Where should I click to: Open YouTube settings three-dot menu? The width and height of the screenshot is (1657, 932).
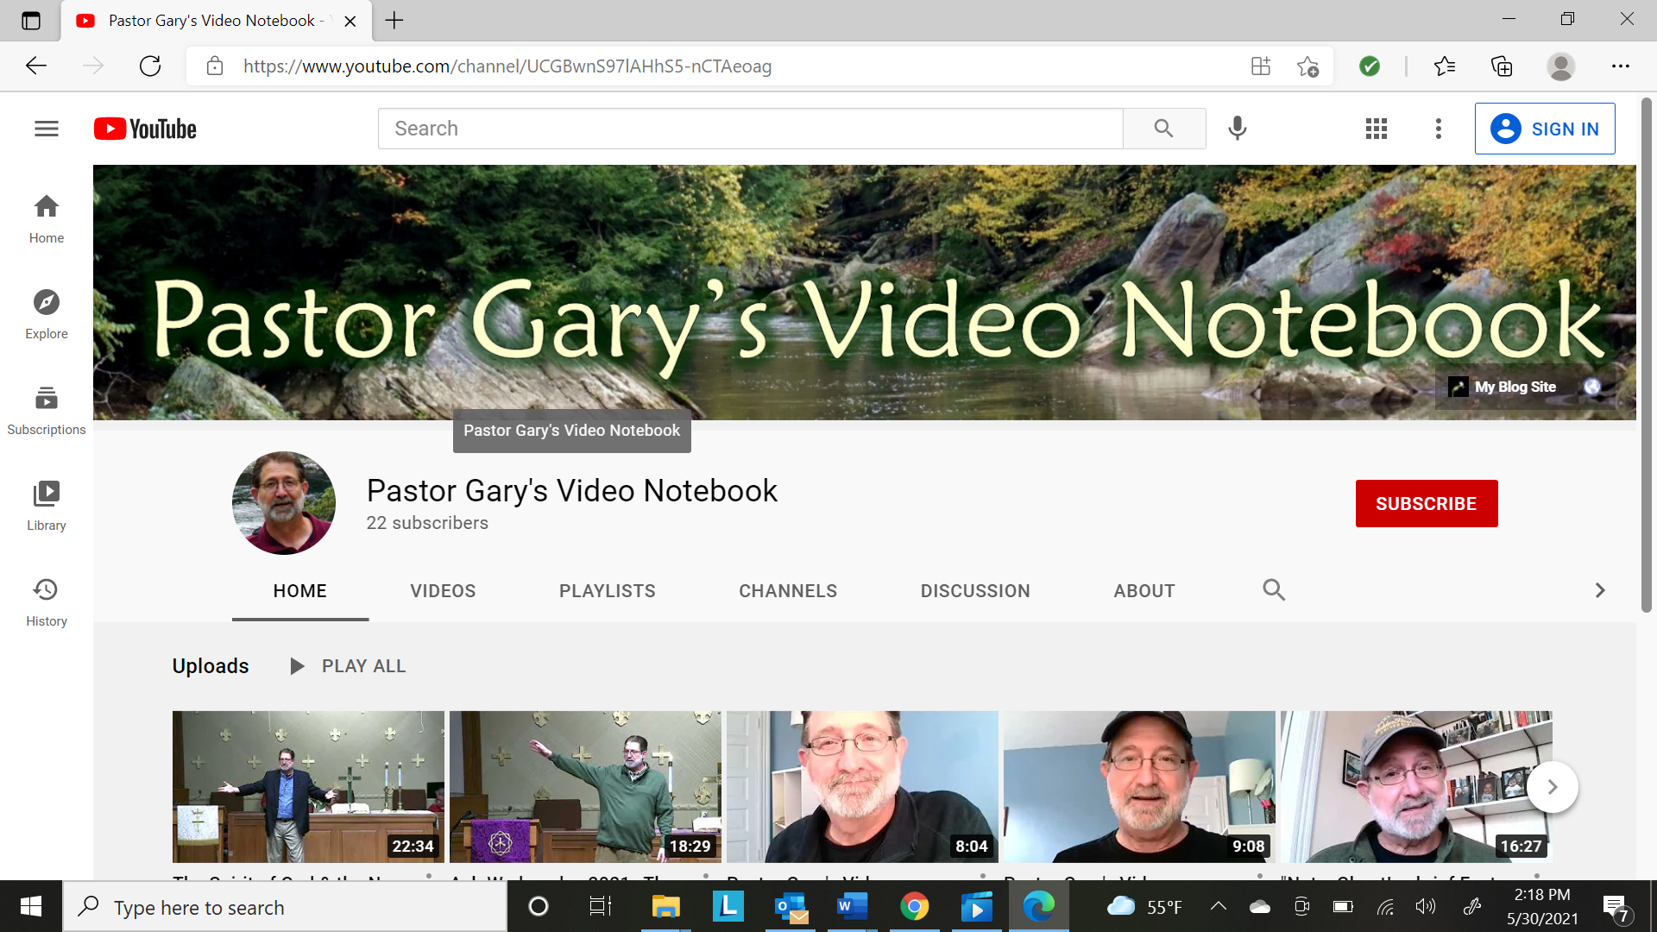pos(1438,129)
